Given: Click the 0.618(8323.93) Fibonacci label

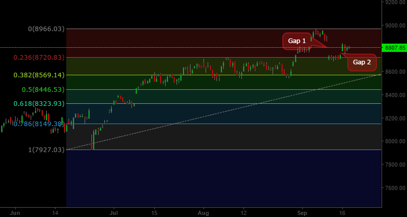Looking at the screenshot, I should click(39, 104).
